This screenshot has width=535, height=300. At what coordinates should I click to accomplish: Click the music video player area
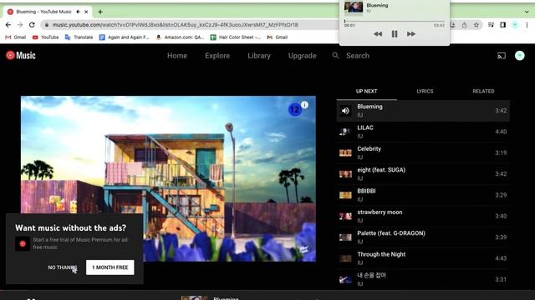point(168,178)
